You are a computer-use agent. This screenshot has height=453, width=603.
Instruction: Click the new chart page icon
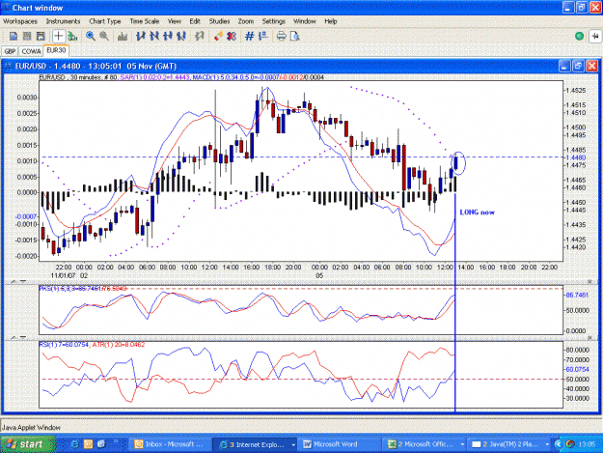tap(14, 36)
